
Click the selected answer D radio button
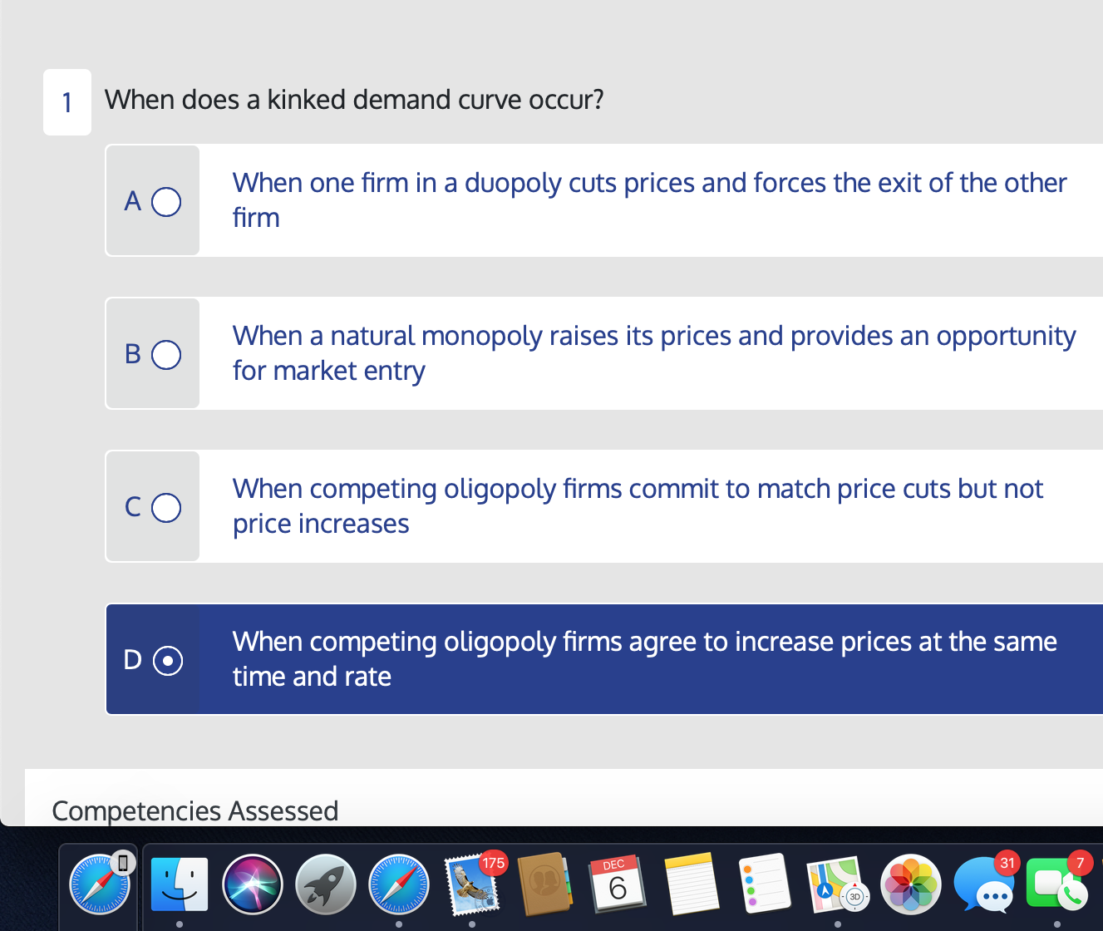point(169,660)
